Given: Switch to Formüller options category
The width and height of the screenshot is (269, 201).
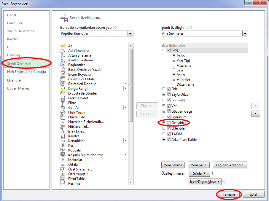Looking at the screenshot, I should [x=15, y=23].
